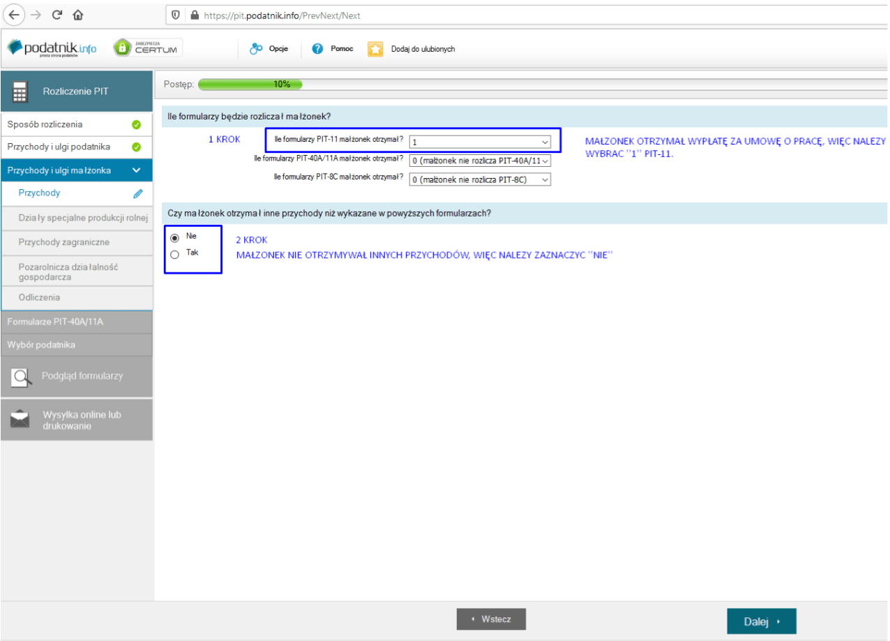Click the Opcje gears icon
Image resolution: width=890 pixels, height=641 pixels.
pyautogui.click(x=256, y=49)
